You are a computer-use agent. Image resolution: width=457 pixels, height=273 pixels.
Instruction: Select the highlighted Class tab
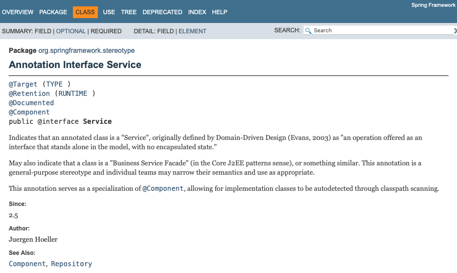[85, 12]
